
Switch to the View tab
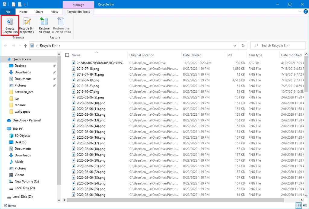[54, 11]
